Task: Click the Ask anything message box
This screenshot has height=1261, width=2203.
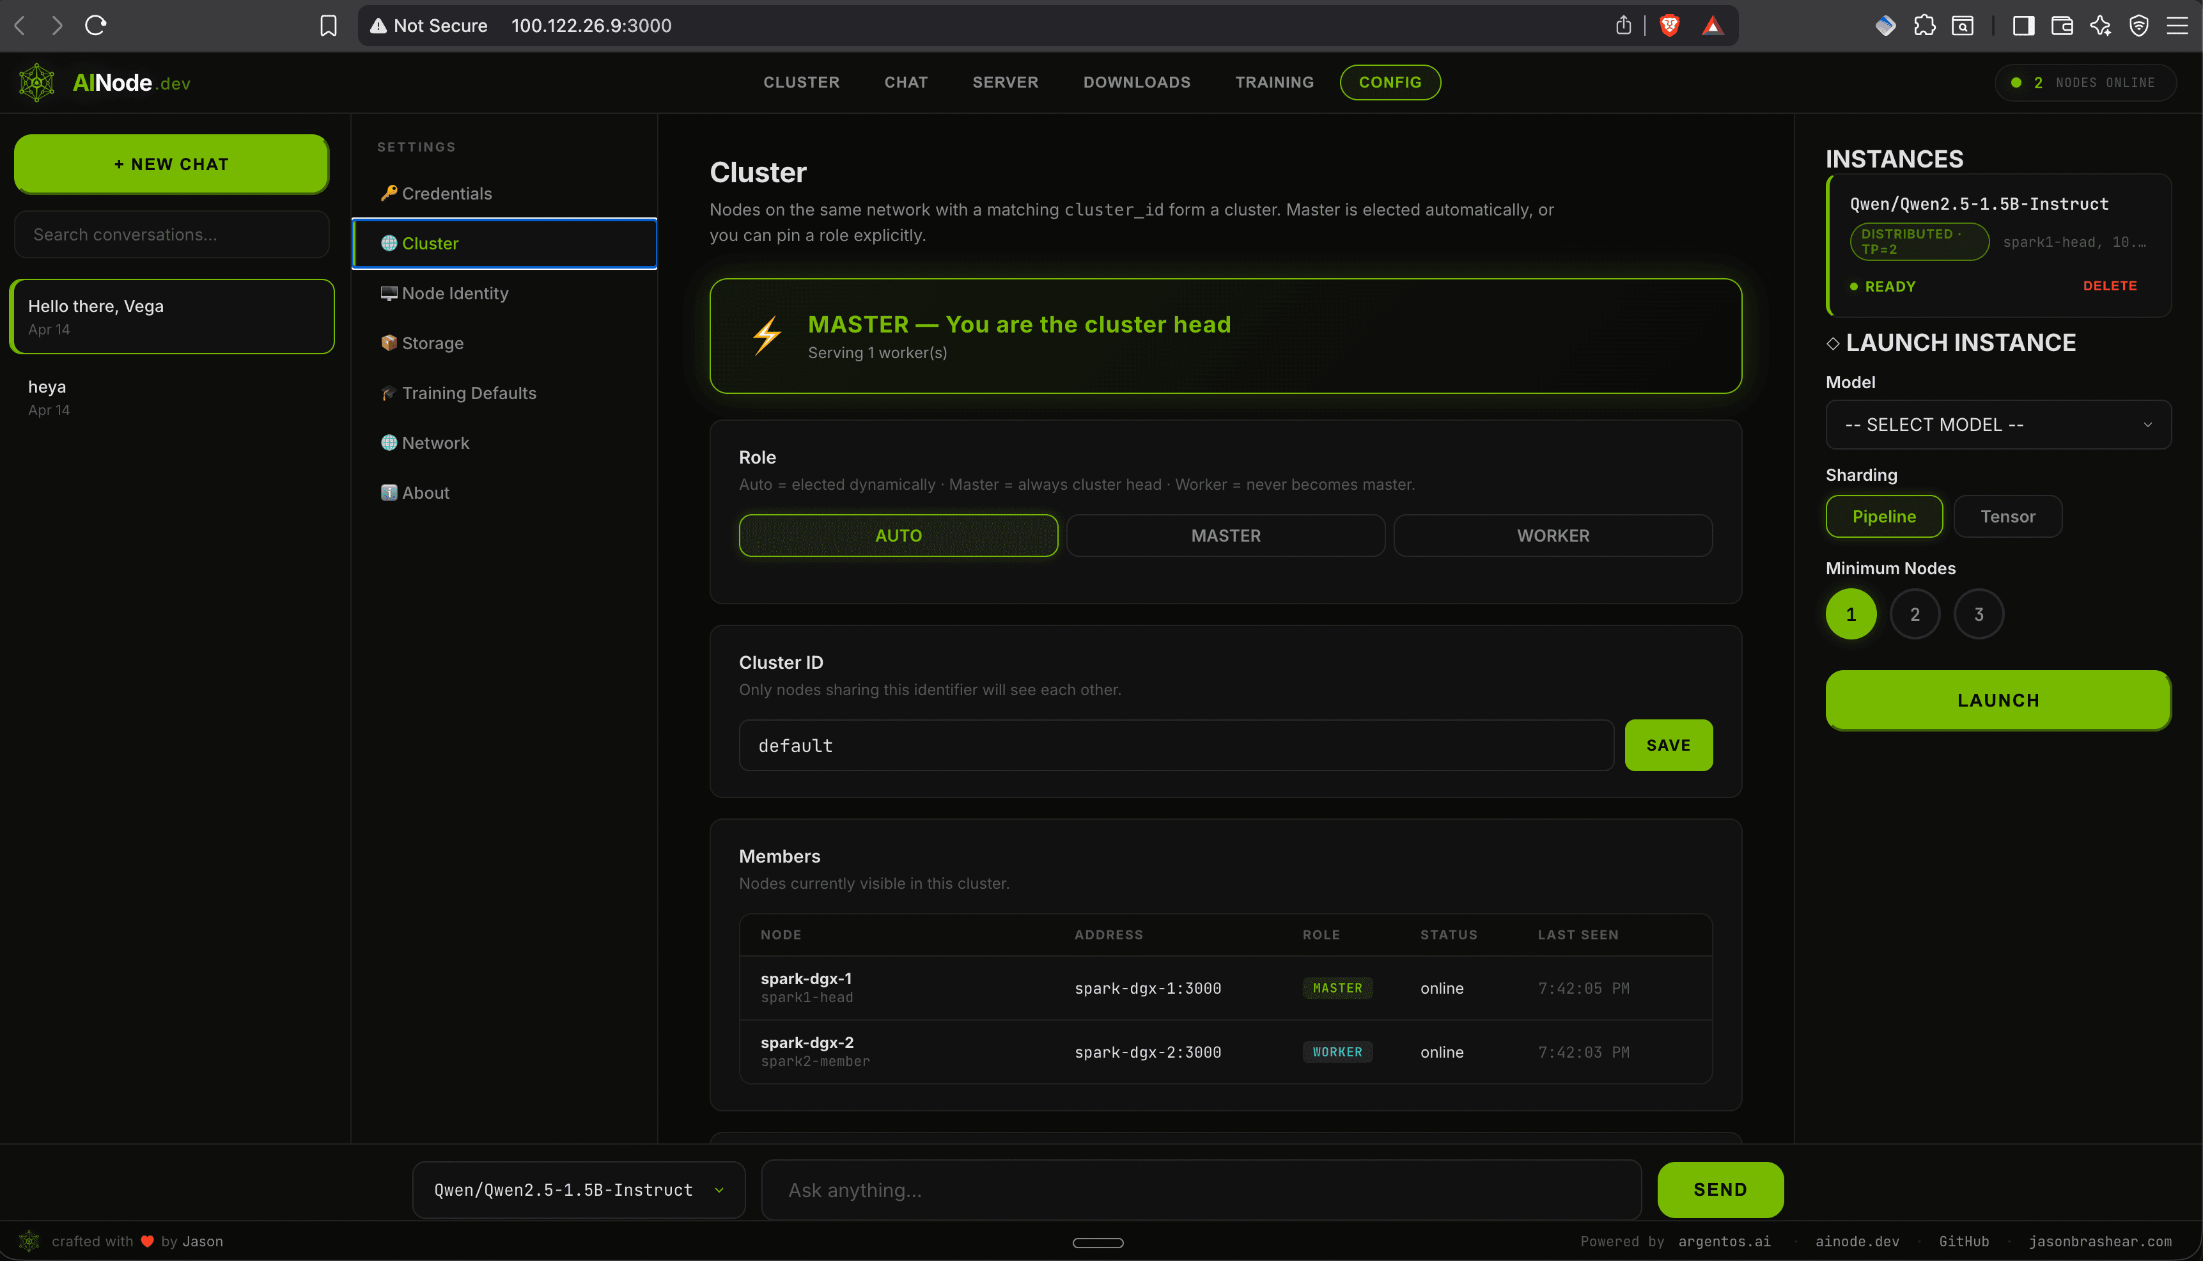Action: (x=1201, y=1190)
